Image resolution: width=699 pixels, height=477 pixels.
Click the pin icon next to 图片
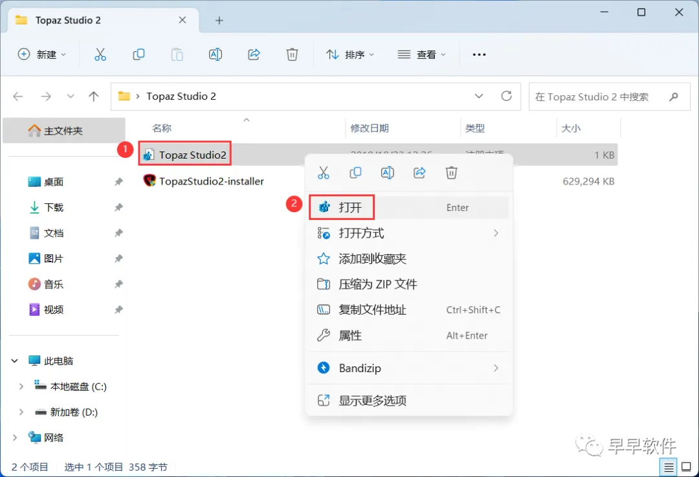pos(118,258)
